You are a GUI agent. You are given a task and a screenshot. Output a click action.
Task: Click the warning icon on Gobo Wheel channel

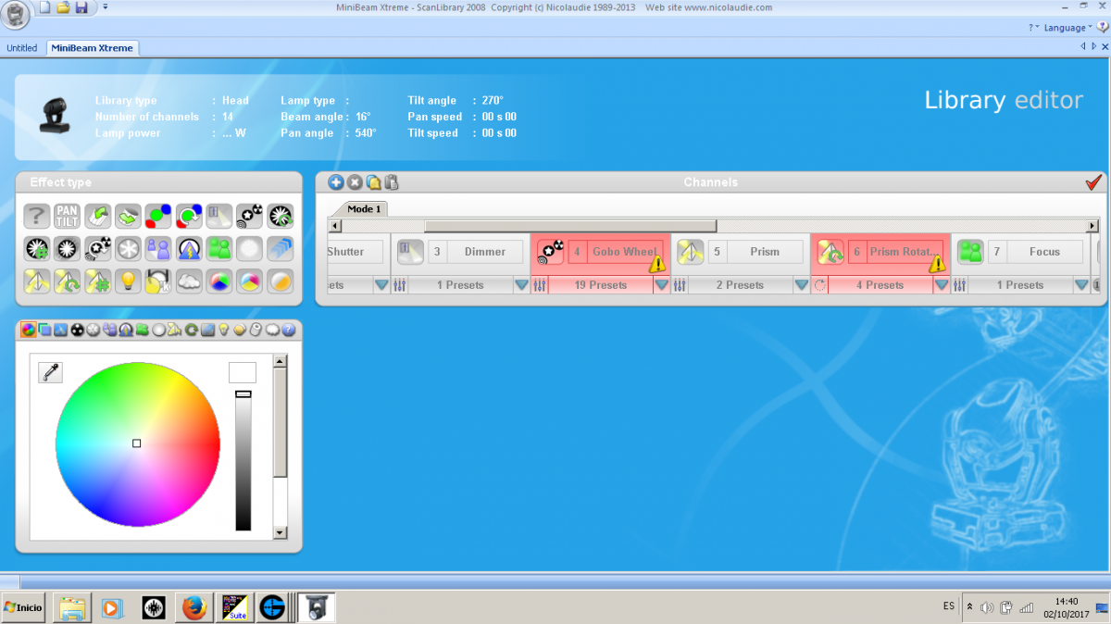(x=657, y=264)
